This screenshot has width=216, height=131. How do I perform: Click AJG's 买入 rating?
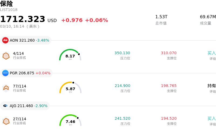point(211,118)
